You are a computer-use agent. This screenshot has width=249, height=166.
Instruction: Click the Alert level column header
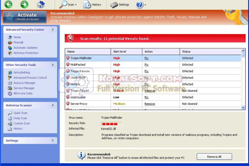127,52
